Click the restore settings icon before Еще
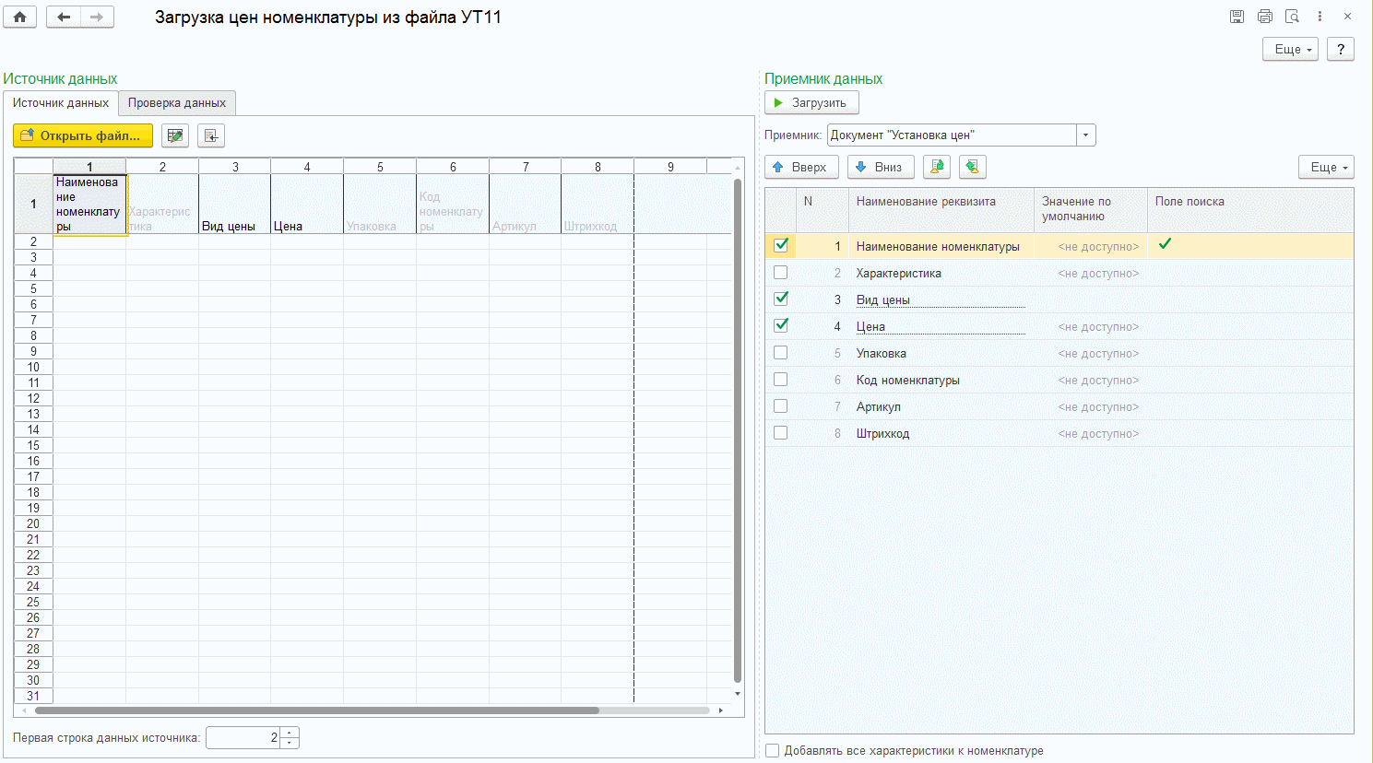Viewport: 1373px width, 763px height. pyautogui.click(x=973, y=167)
